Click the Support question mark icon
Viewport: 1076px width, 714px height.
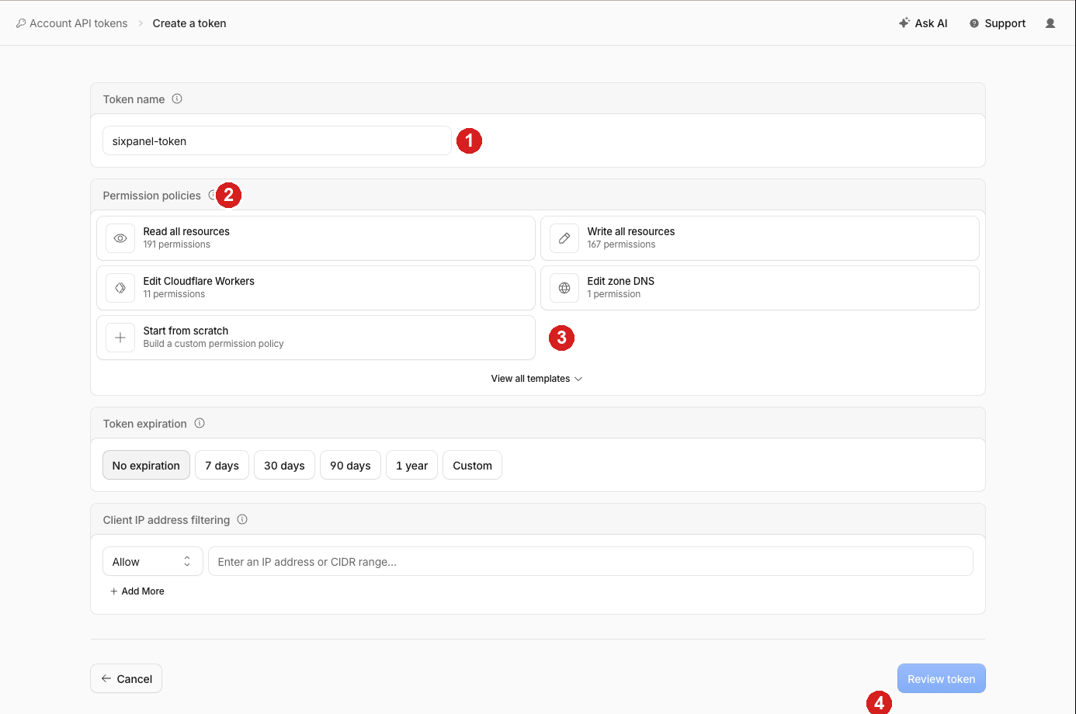pyautogui.click(x=974, y=23)
